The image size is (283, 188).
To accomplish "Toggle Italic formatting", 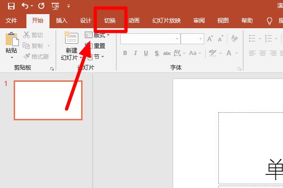I will click(135, 53).
